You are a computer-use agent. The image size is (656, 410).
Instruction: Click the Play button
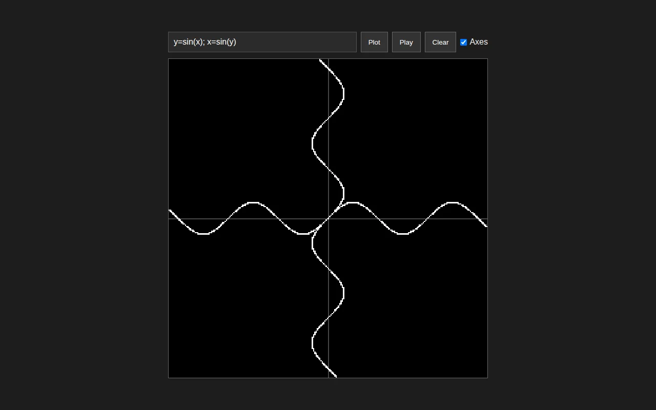click(x=406, y=42)
